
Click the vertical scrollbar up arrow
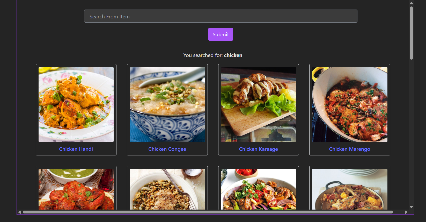tap(411, 3)
